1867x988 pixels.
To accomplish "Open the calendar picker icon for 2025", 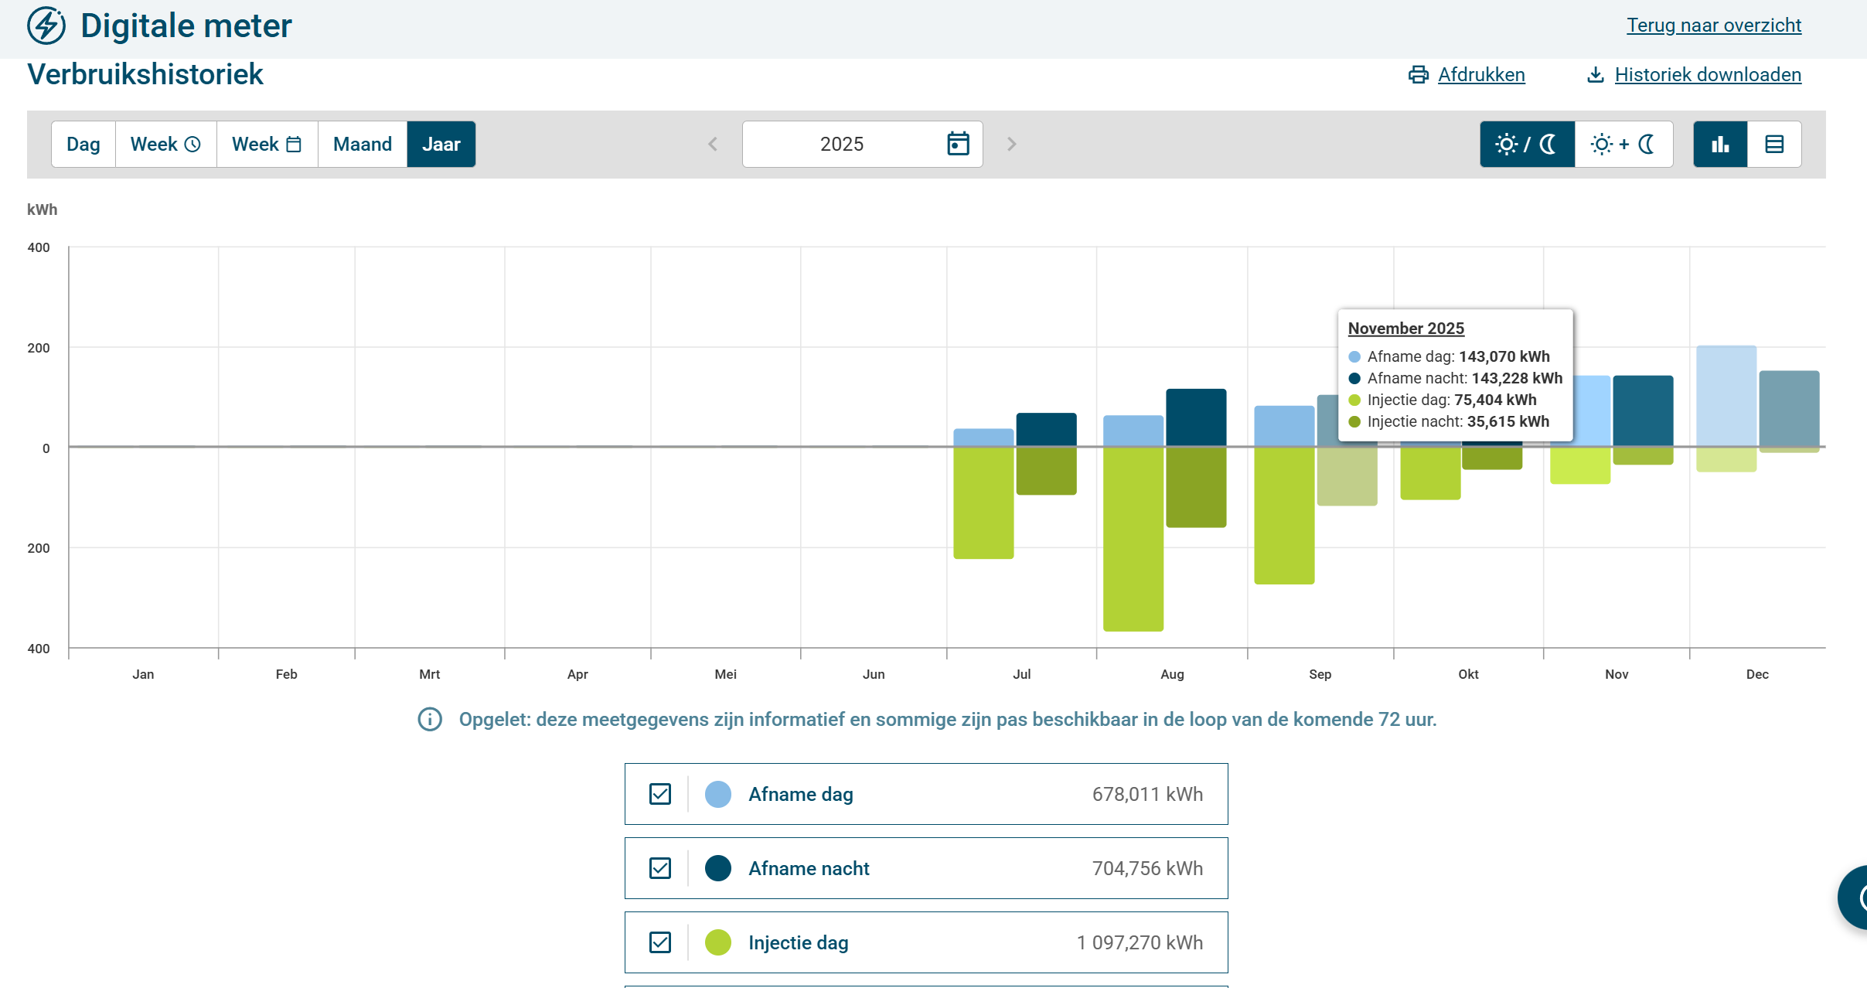I will (x=958, y=144).
